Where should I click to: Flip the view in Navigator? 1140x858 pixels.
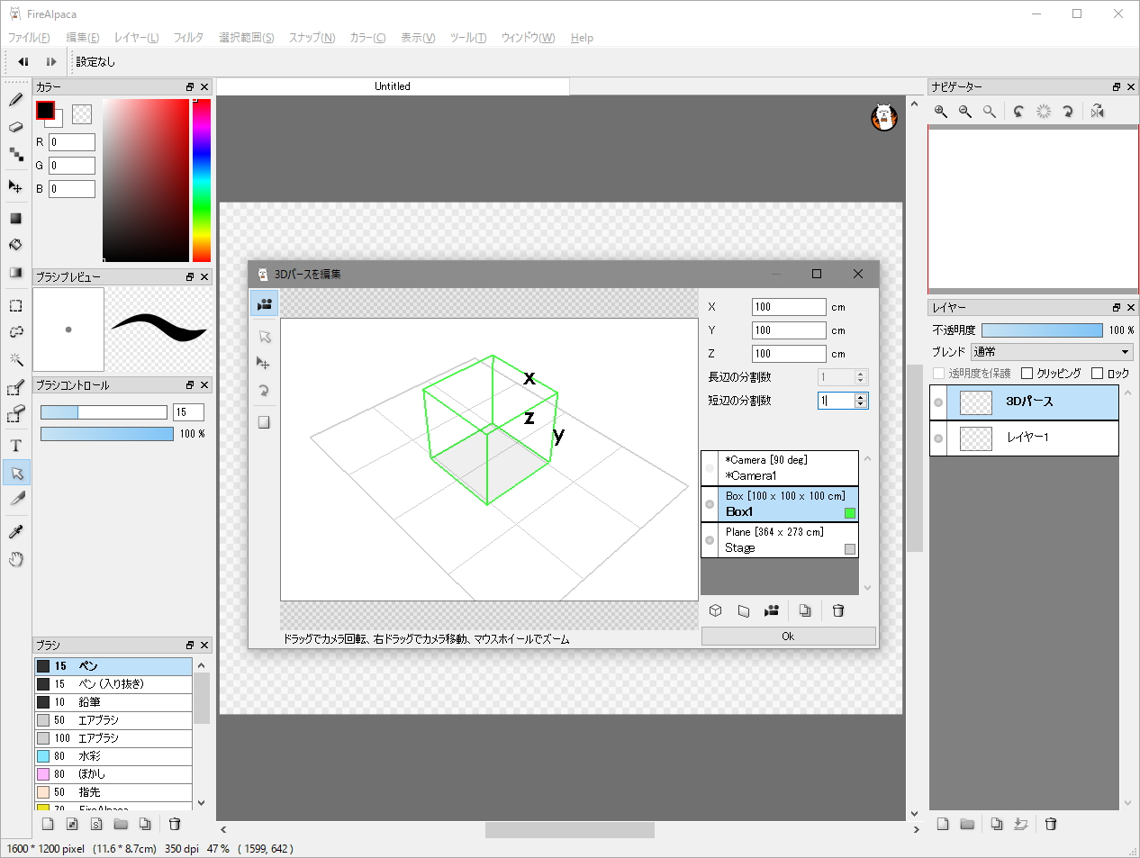pos(1097,112)
